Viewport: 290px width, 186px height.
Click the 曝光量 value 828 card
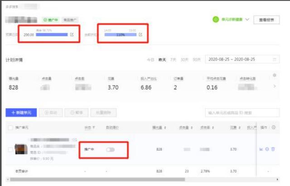click(14, 88)
